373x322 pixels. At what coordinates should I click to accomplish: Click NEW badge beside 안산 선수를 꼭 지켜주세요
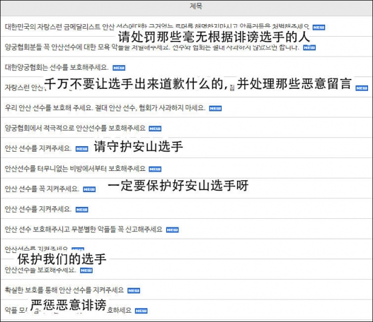(x=89, y=189)
